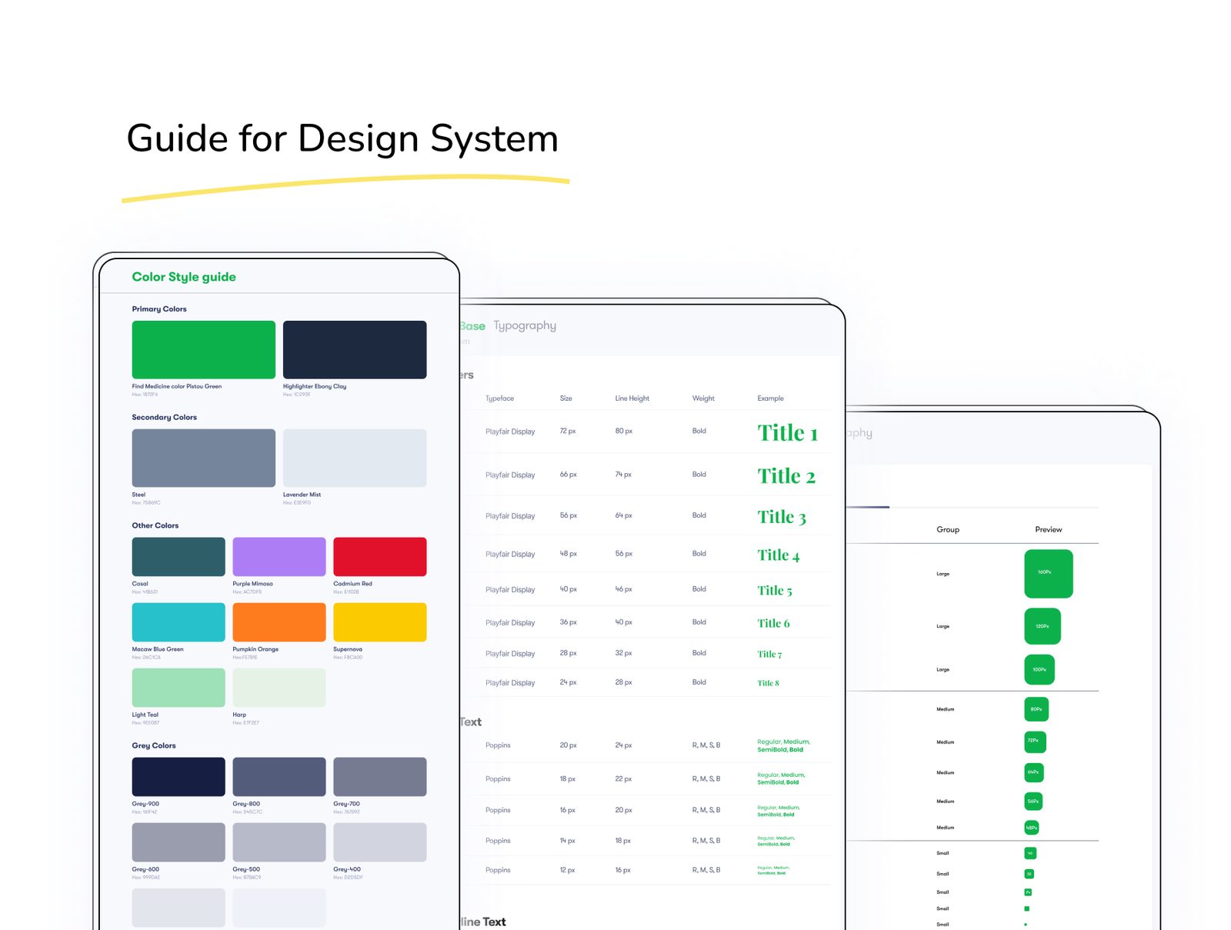Choose the Supernova yellow swatch
1231x930 pixels.
click(379, 622)
